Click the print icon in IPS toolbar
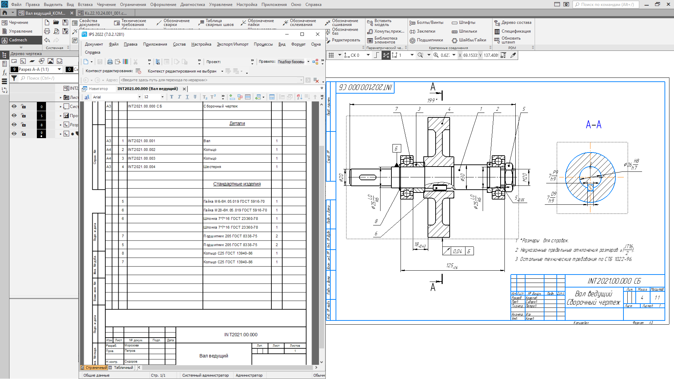 click(110, 62)
